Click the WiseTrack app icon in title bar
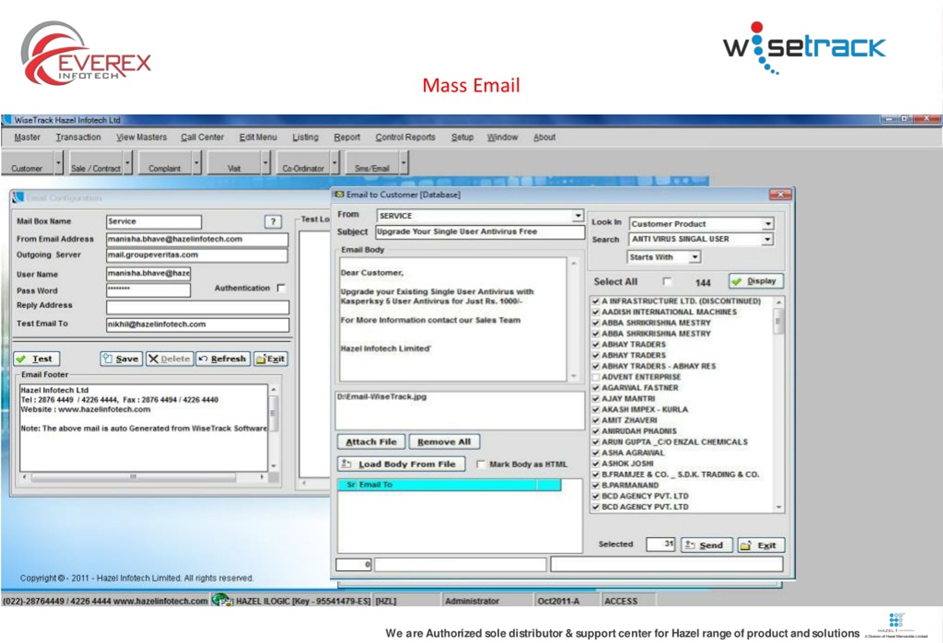The image size is (943, 643). [7, 120]
